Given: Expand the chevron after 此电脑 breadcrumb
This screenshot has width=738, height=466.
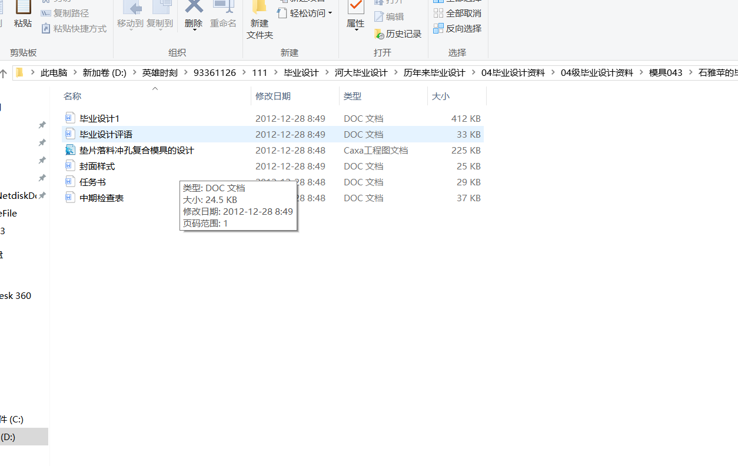Looking at the screenshot, I should point(75,73).
